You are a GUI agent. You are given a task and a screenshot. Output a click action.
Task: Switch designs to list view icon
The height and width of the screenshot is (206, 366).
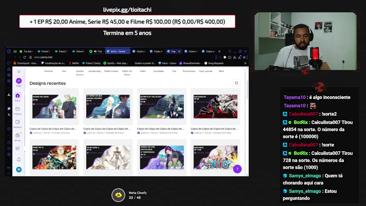click(x=236, y=83)
